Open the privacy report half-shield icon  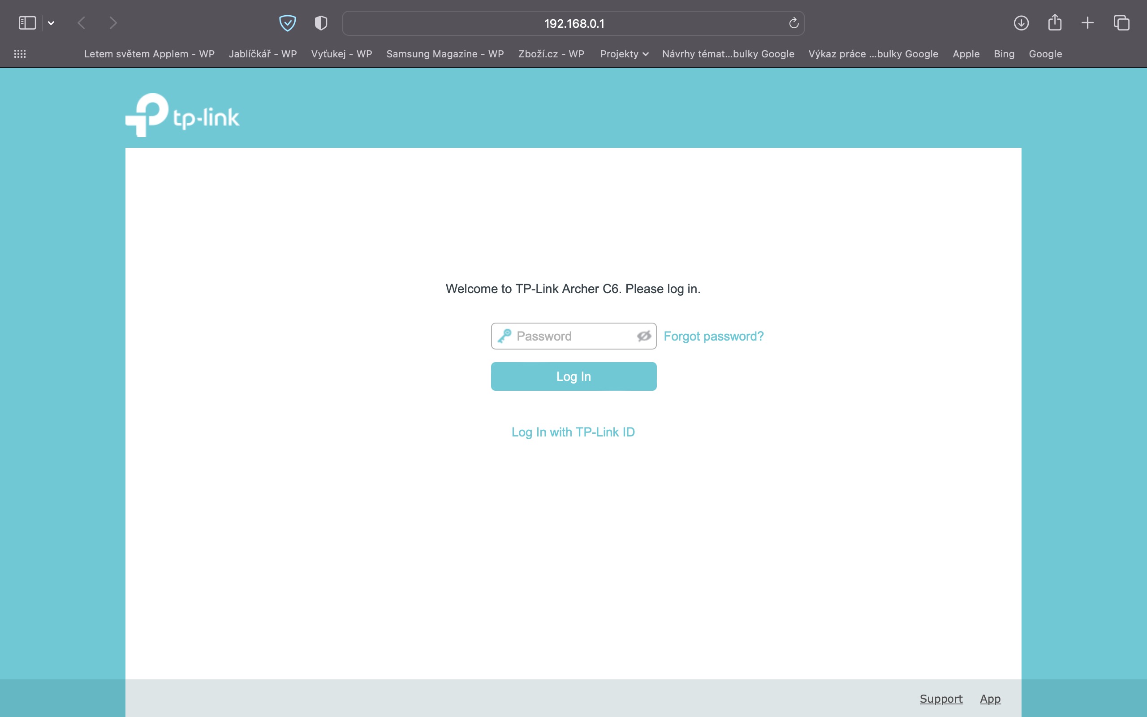pos(321,23)
